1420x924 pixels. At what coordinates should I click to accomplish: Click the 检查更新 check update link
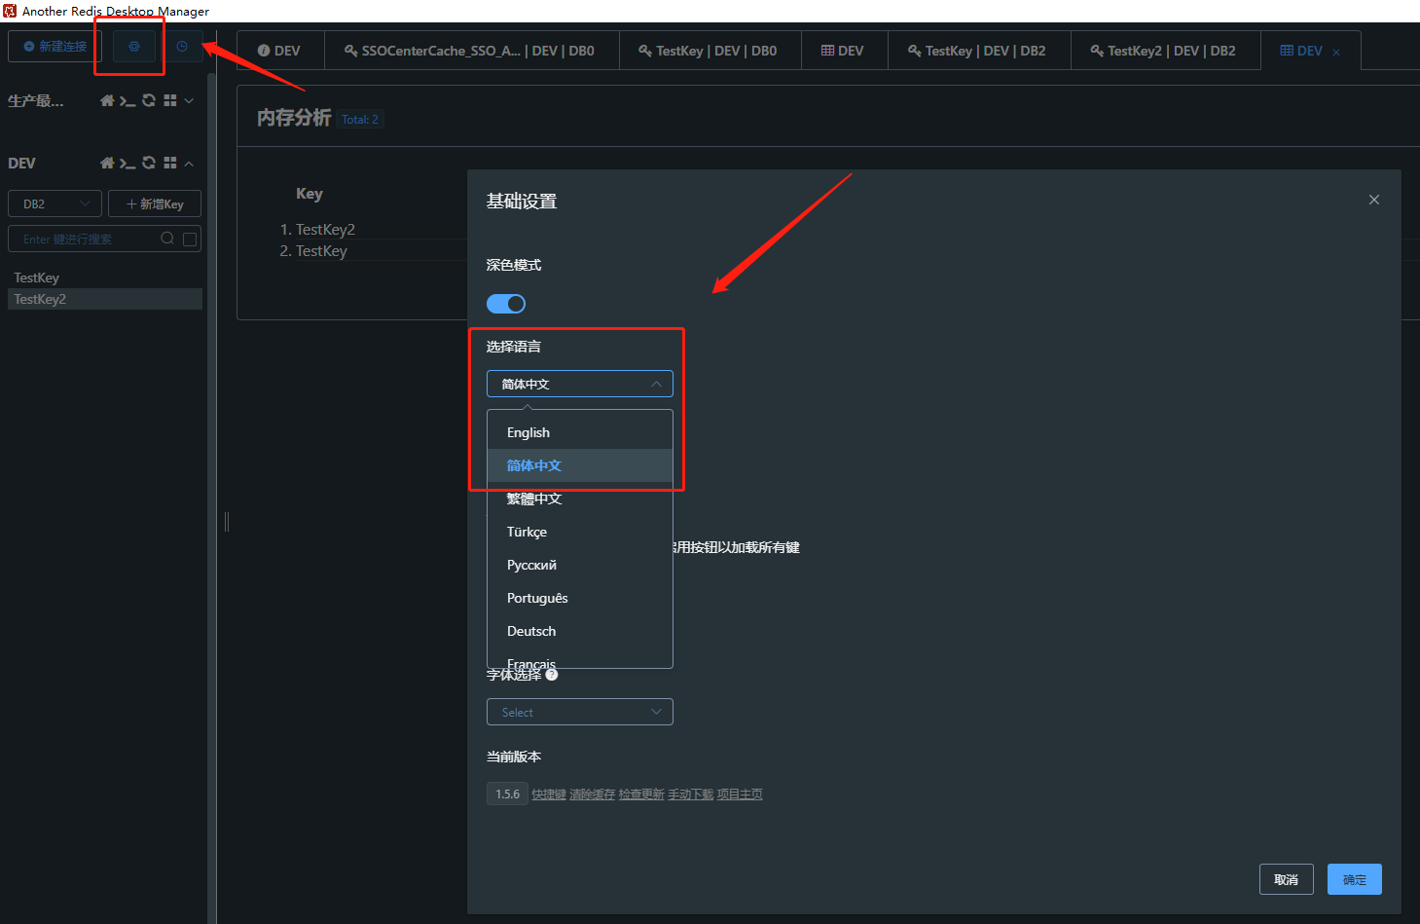(641, 795)
